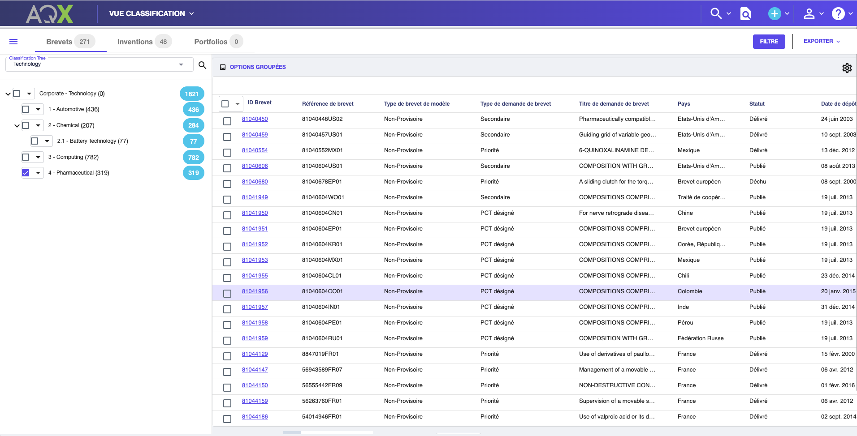Image resolution: width=857 pixels, height=436 pixels.
Task: Check the 2 - Chemical checkbox
Action: pyautogui.click(x=26, y=125)
